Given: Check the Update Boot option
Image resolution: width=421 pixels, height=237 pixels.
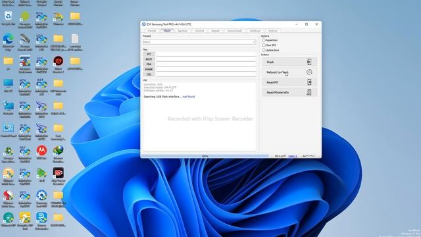Looking at the screenshot, I should click(x=264, y=50).
